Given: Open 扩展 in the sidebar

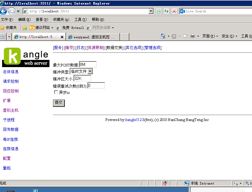Looking at the screenshot, I should pyautogui.click(x=7, y=101).
